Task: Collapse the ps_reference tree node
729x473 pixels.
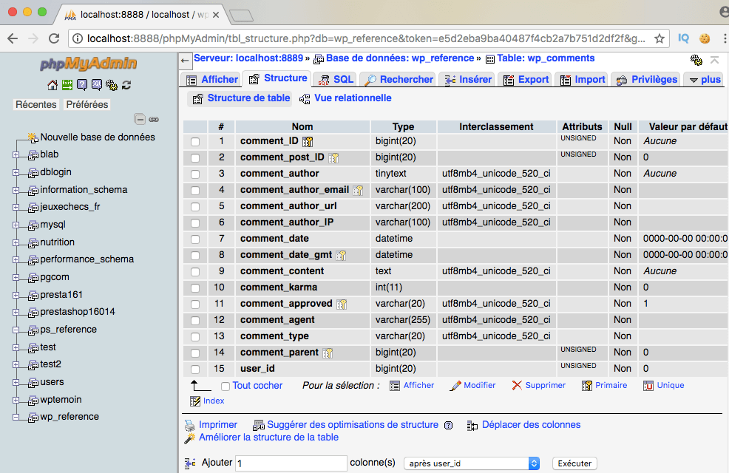Action: (x=16, y=330)
